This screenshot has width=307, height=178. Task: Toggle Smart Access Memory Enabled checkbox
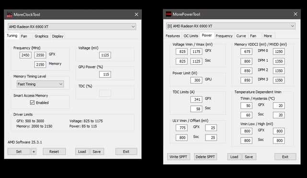[x=32, y=102]
